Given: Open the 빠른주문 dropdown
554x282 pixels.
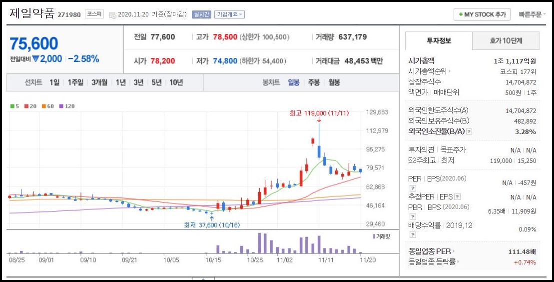Looking at the screenshot, I should pos(532,14).
